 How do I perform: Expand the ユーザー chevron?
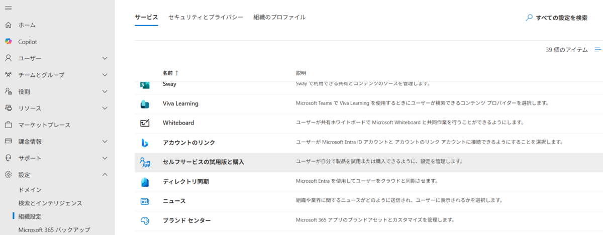click(105, 58)
